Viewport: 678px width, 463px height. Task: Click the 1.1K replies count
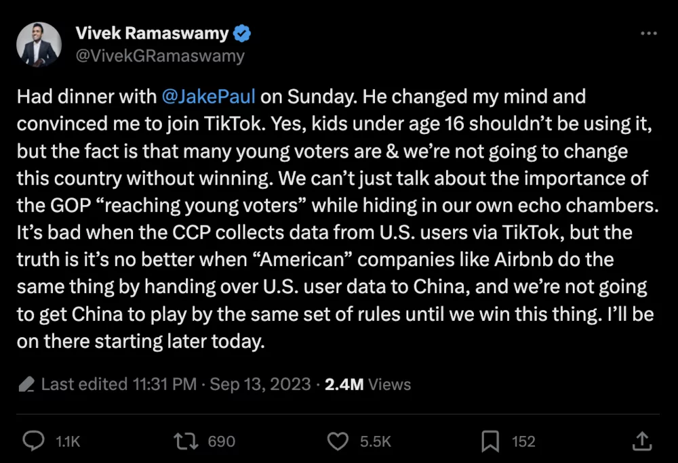click(68, 442)
